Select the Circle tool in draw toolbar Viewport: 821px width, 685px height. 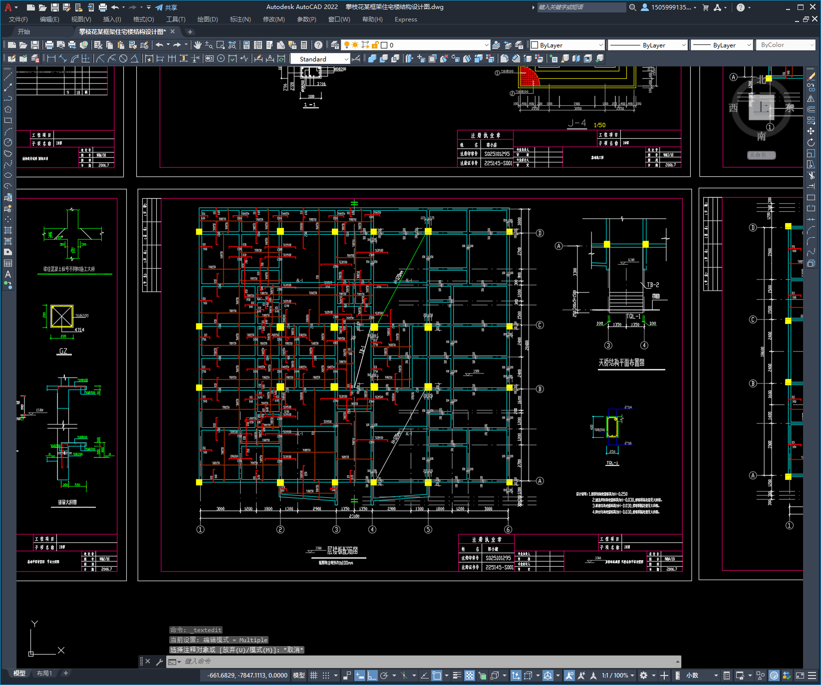tap(8, 142)
